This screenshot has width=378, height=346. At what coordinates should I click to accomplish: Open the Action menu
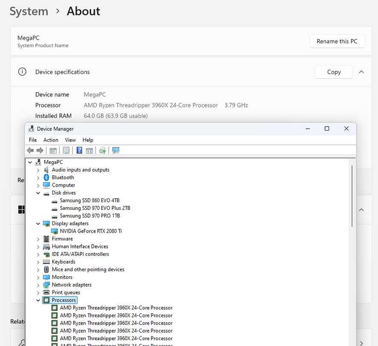tap(50, 140)
